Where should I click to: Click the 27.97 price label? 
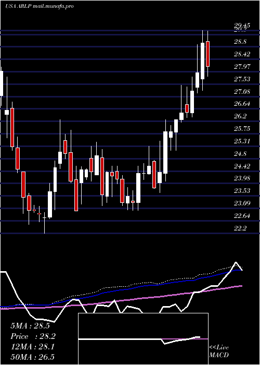click(x=242, y=67)
